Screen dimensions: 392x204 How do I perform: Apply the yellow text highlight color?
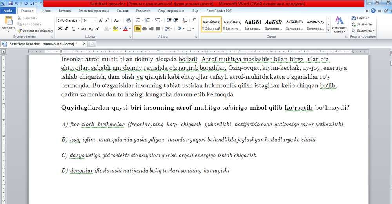(115, 29)
